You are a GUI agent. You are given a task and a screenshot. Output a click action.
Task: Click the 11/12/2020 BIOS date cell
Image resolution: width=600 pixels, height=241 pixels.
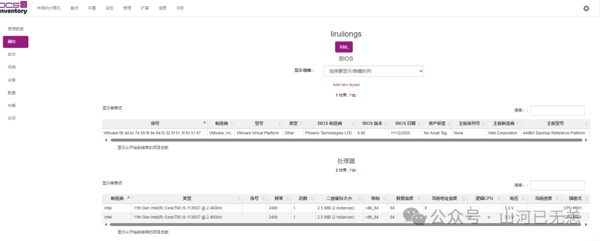[405, 133]
